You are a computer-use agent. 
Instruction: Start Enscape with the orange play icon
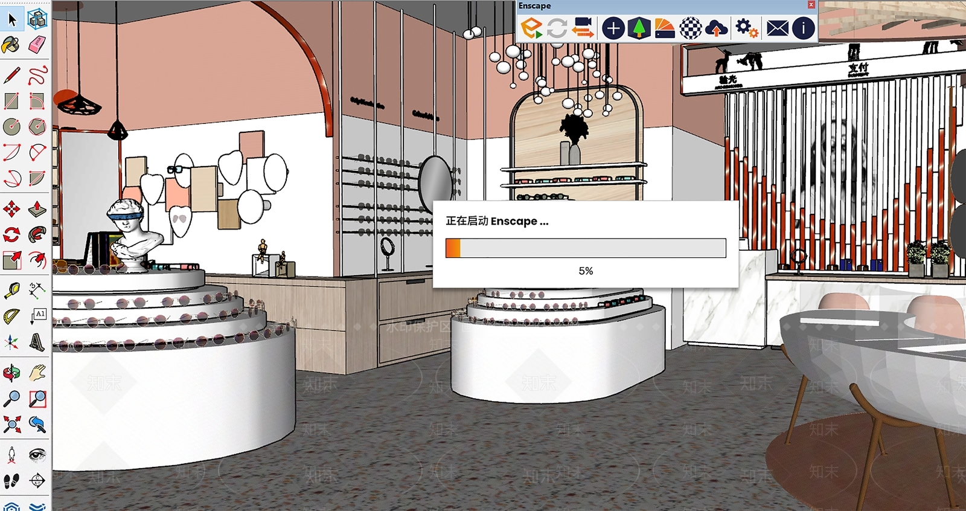coord(531,28)
